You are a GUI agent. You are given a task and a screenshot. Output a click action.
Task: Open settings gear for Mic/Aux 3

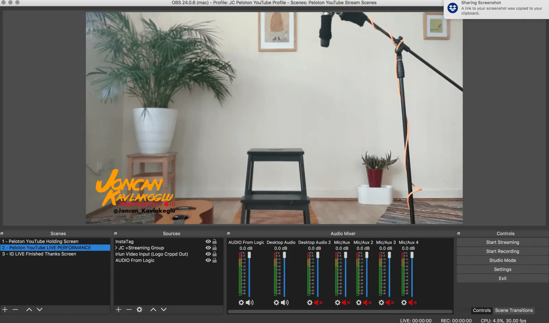[382, 302]
